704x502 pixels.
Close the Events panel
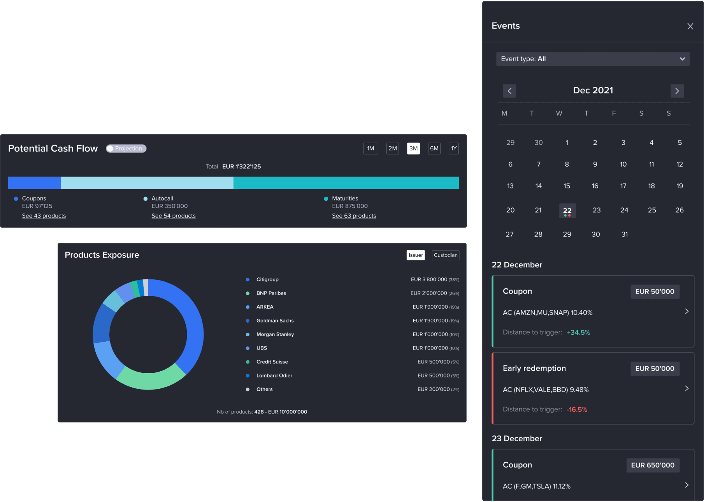click(690, 26)
